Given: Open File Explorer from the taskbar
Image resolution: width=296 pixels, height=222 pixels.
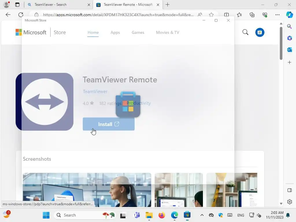Looking at the screenshot, I should pyautogui.click(x=149, y=215).
